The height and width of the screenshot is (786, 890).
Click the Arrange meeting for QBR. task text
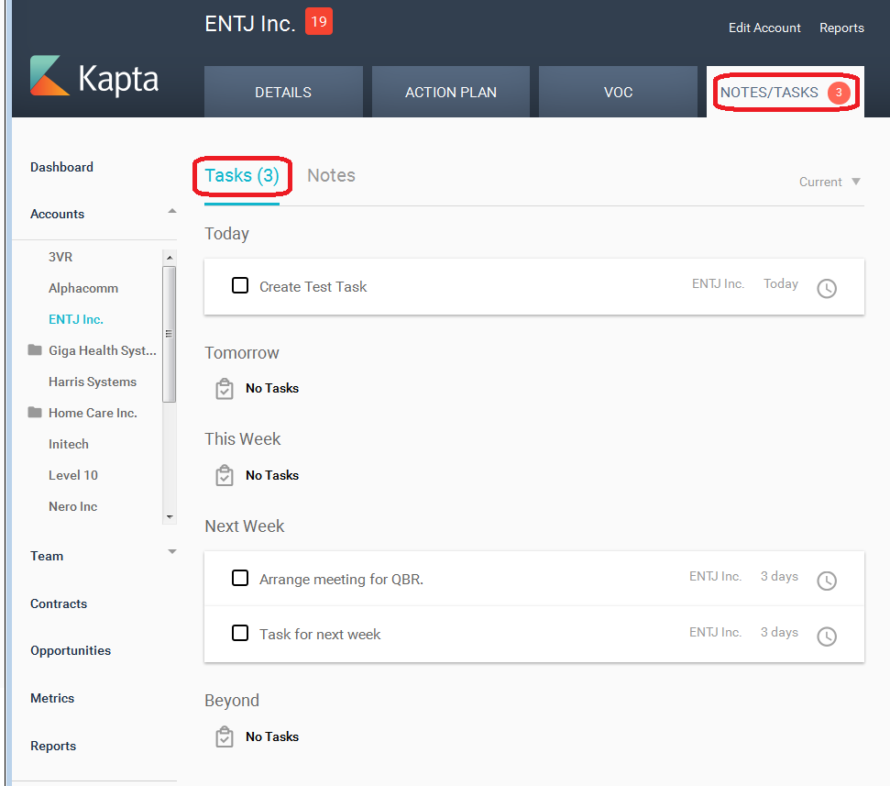coord(341,580)
